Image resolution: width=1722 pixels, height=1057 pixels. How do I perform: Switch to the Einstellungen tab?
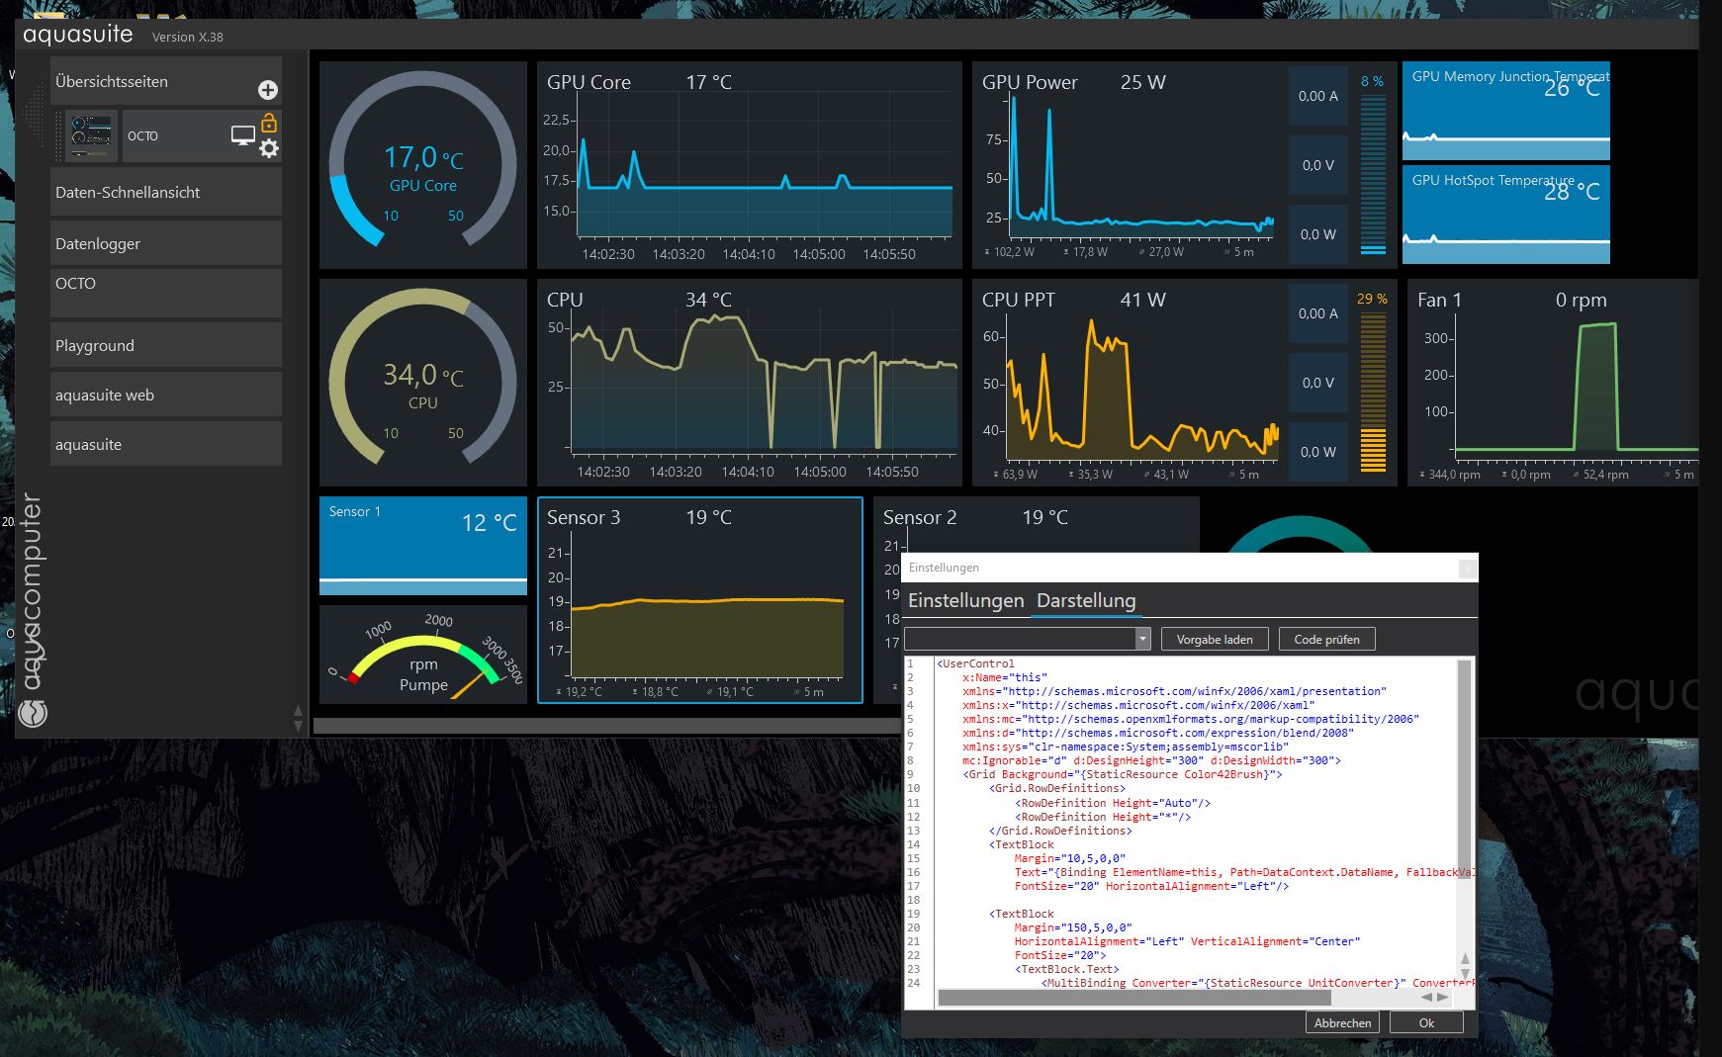point(965,601)
